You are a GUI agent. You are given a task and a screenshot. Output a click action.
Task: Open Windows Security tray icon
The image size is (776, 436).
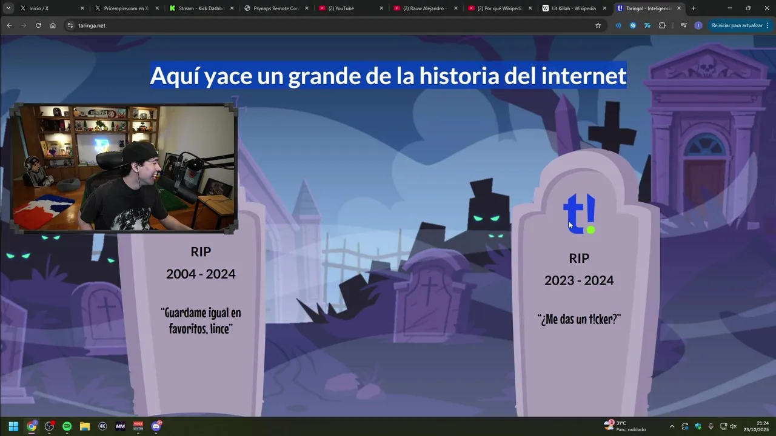tap(698, 426)
